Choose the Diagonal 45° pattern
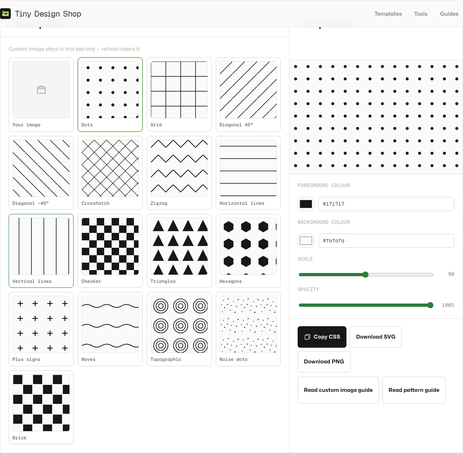The image size is (463, 453). pyautogui.click(x=248, y=95)
